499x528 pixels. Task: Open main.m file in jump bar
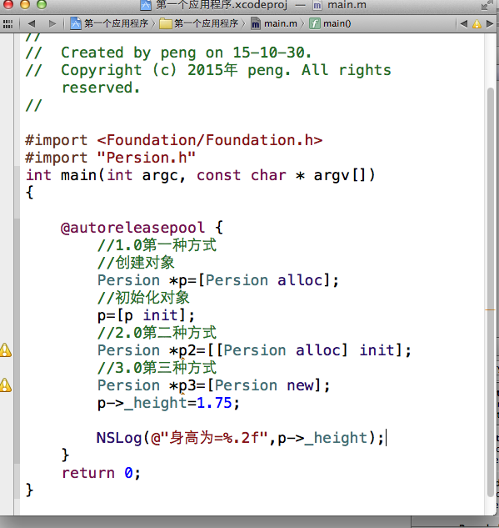pos(274,23)
